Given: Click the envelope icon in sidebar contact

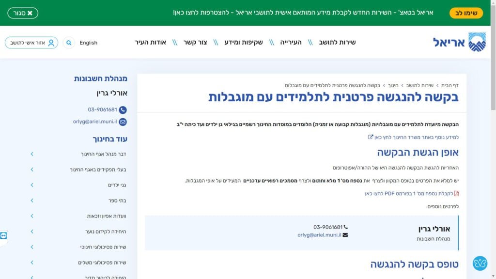Looking at the screenshot, I should 123,122.
